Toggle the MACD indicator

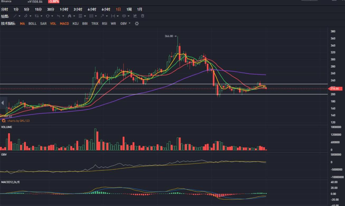[x=64, y=24]
